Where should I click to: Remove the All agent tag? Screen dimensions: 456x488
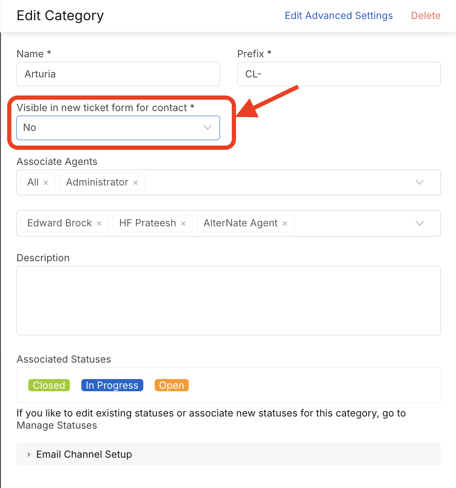[x=46, y=183]
